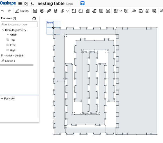Screen dimensions: 163x143
Task: Open the hamburger main menu
Action: (x=20, y=3)
